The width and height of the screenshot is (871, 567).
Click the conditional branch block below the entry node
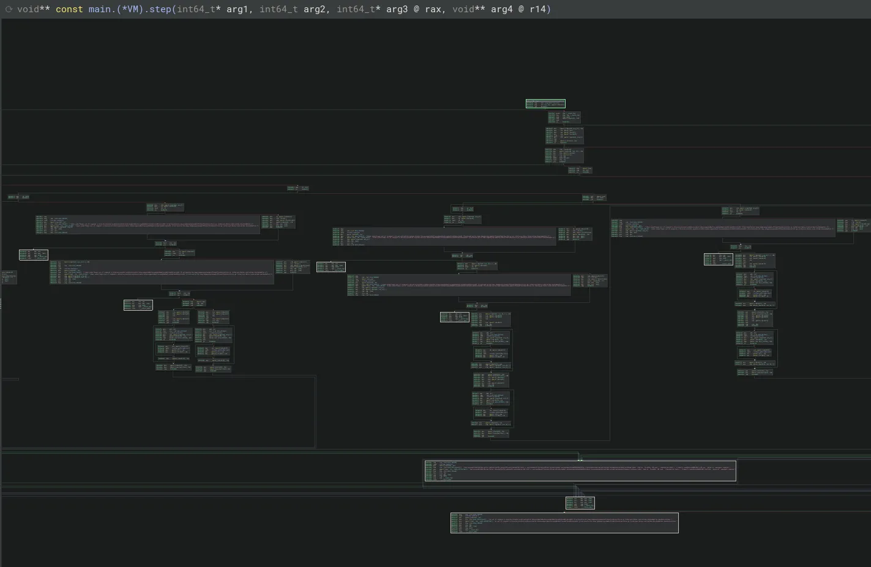[x=563, y=117]
